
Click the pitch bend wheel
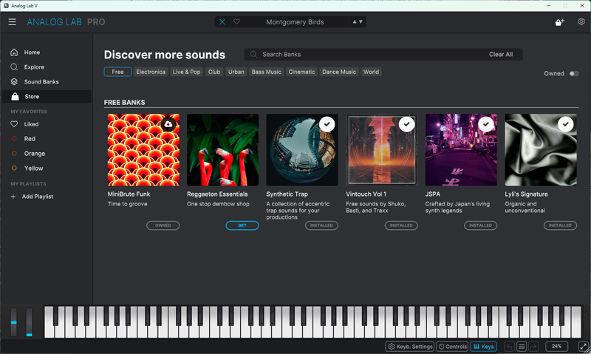click(x=13, y=322)
